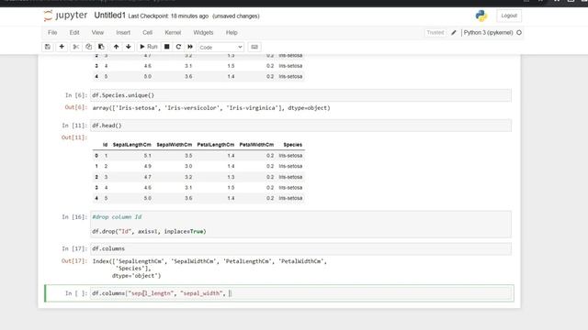Viewport: 588px width, 330px height.
Task: Paste cells below with the toolbar icon
Action: point(101,47)
